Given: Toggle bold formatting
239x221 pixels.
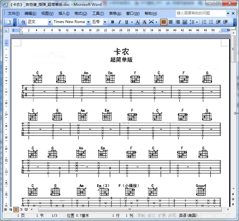Looking at the screenshot, I should (x=112, y=22).
